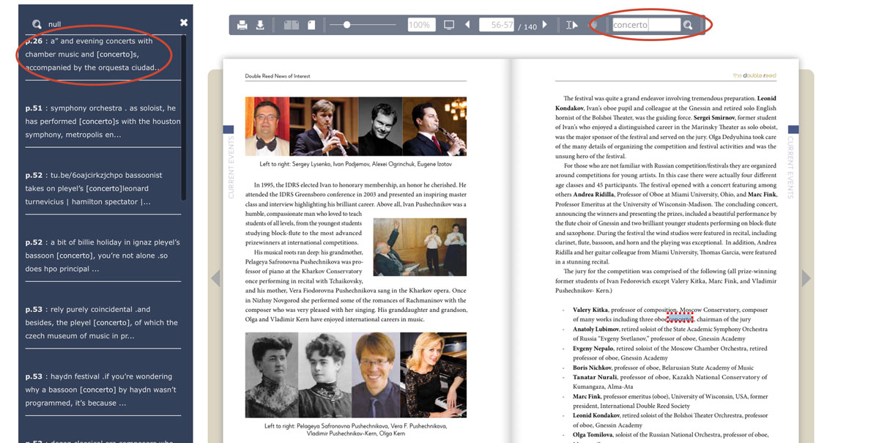Go to previous page via toolbar arrow
This screenshot has height=443, width=879.
[x=467, y=25]
